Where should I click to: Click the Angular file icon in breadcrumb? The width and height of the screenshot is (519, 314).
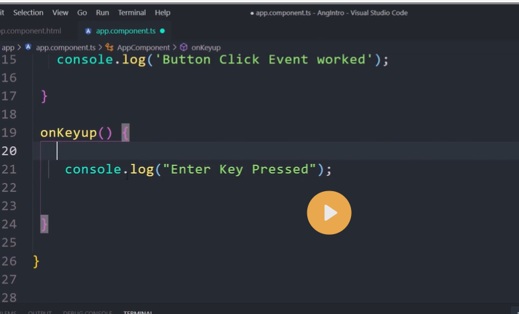coord(28,48)
